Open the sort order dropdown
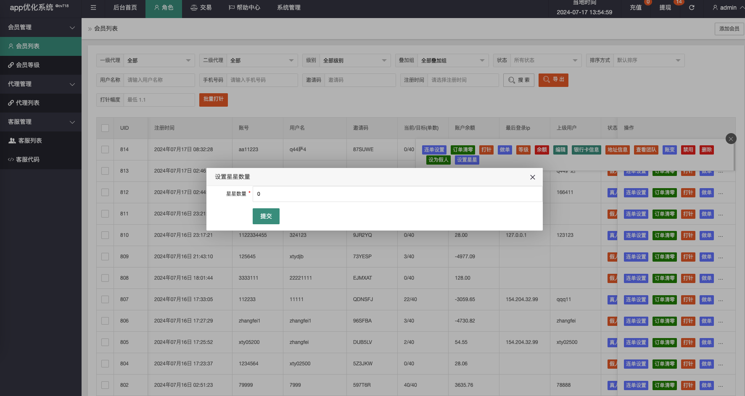745x396 pixels. [x=648, y=60]
